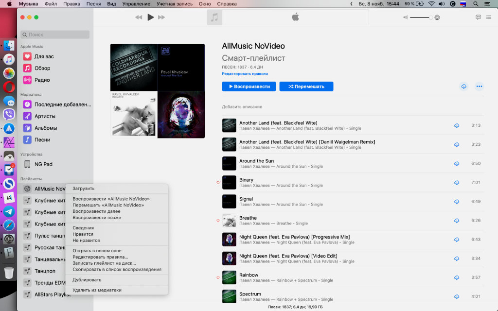The image size is (498, 311).
Task: Choose Перемешать «AllMusic NoVideo» menu entry
Action: (117, 205)
